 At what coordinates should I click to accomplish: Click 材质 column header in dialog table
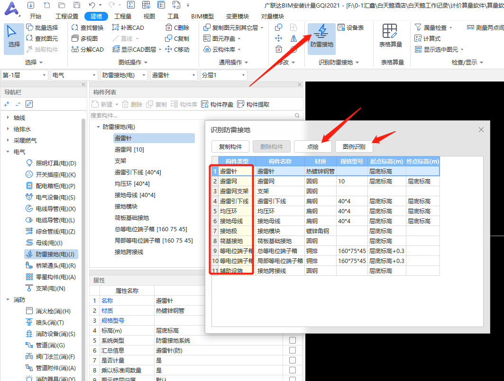[x=321, y=161]
